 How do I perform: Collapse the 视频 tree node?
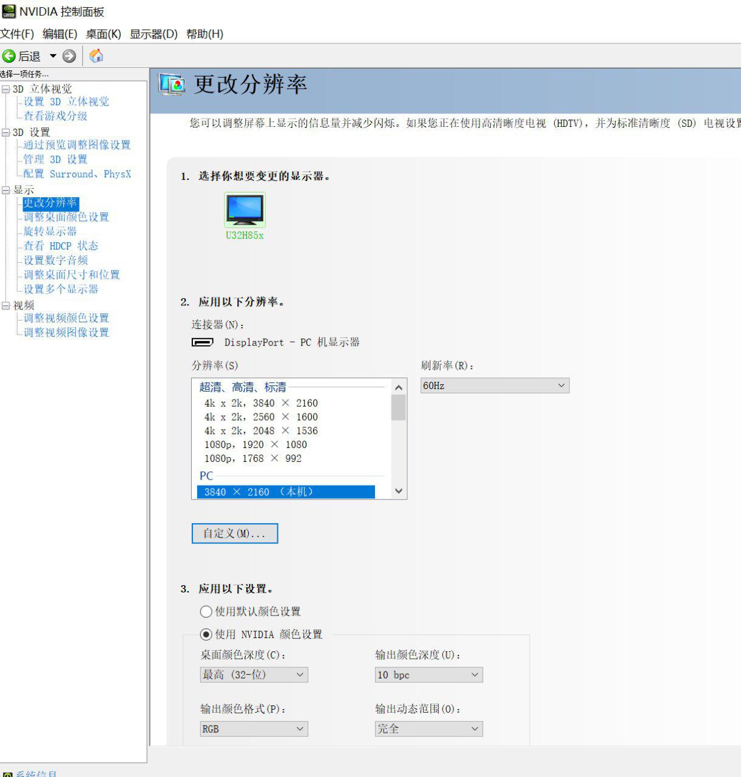click(6, 305)
